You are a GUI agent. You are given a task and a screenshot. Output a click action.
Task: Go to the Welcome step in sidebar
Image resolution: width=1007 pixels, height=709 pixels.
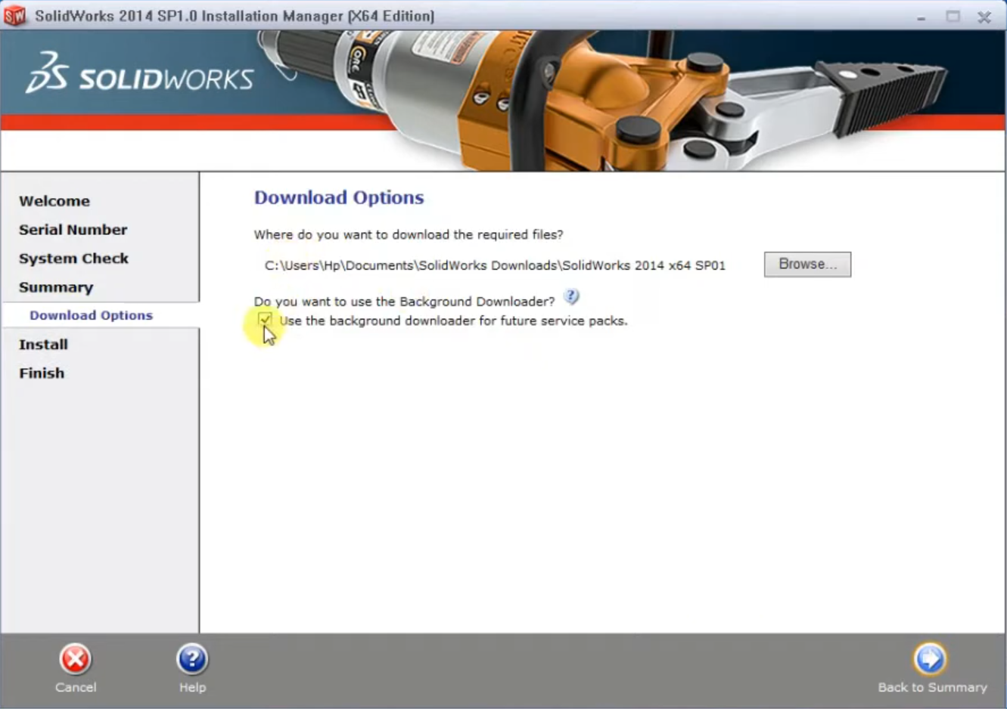54,201
